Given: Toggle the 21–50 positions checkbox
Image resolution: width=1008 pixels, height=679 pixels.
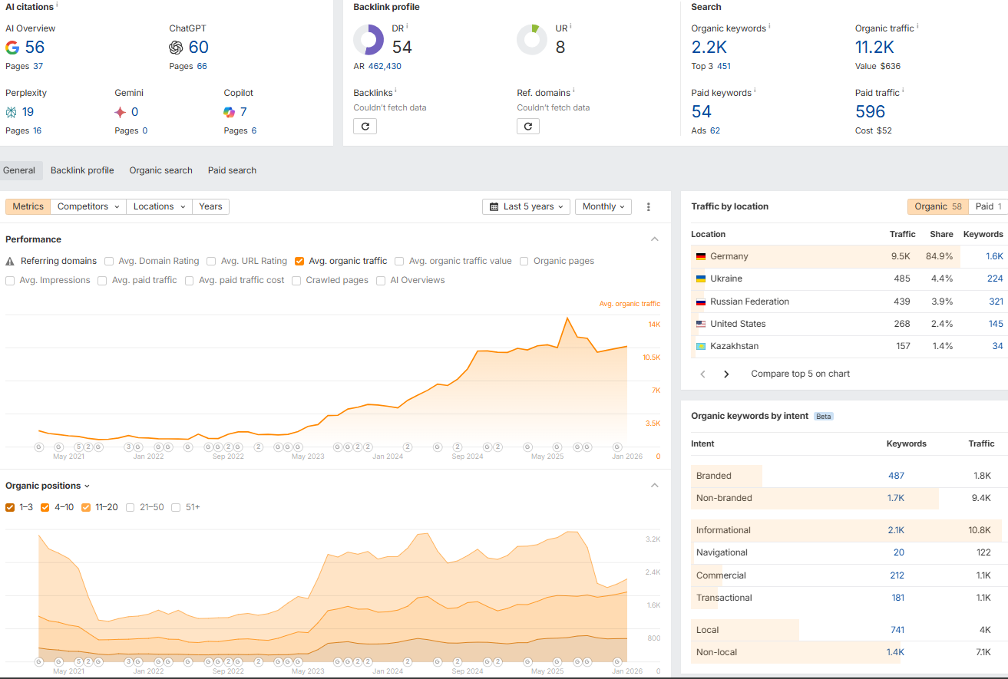Looking at the screenshot, I should tap(131, 507).
